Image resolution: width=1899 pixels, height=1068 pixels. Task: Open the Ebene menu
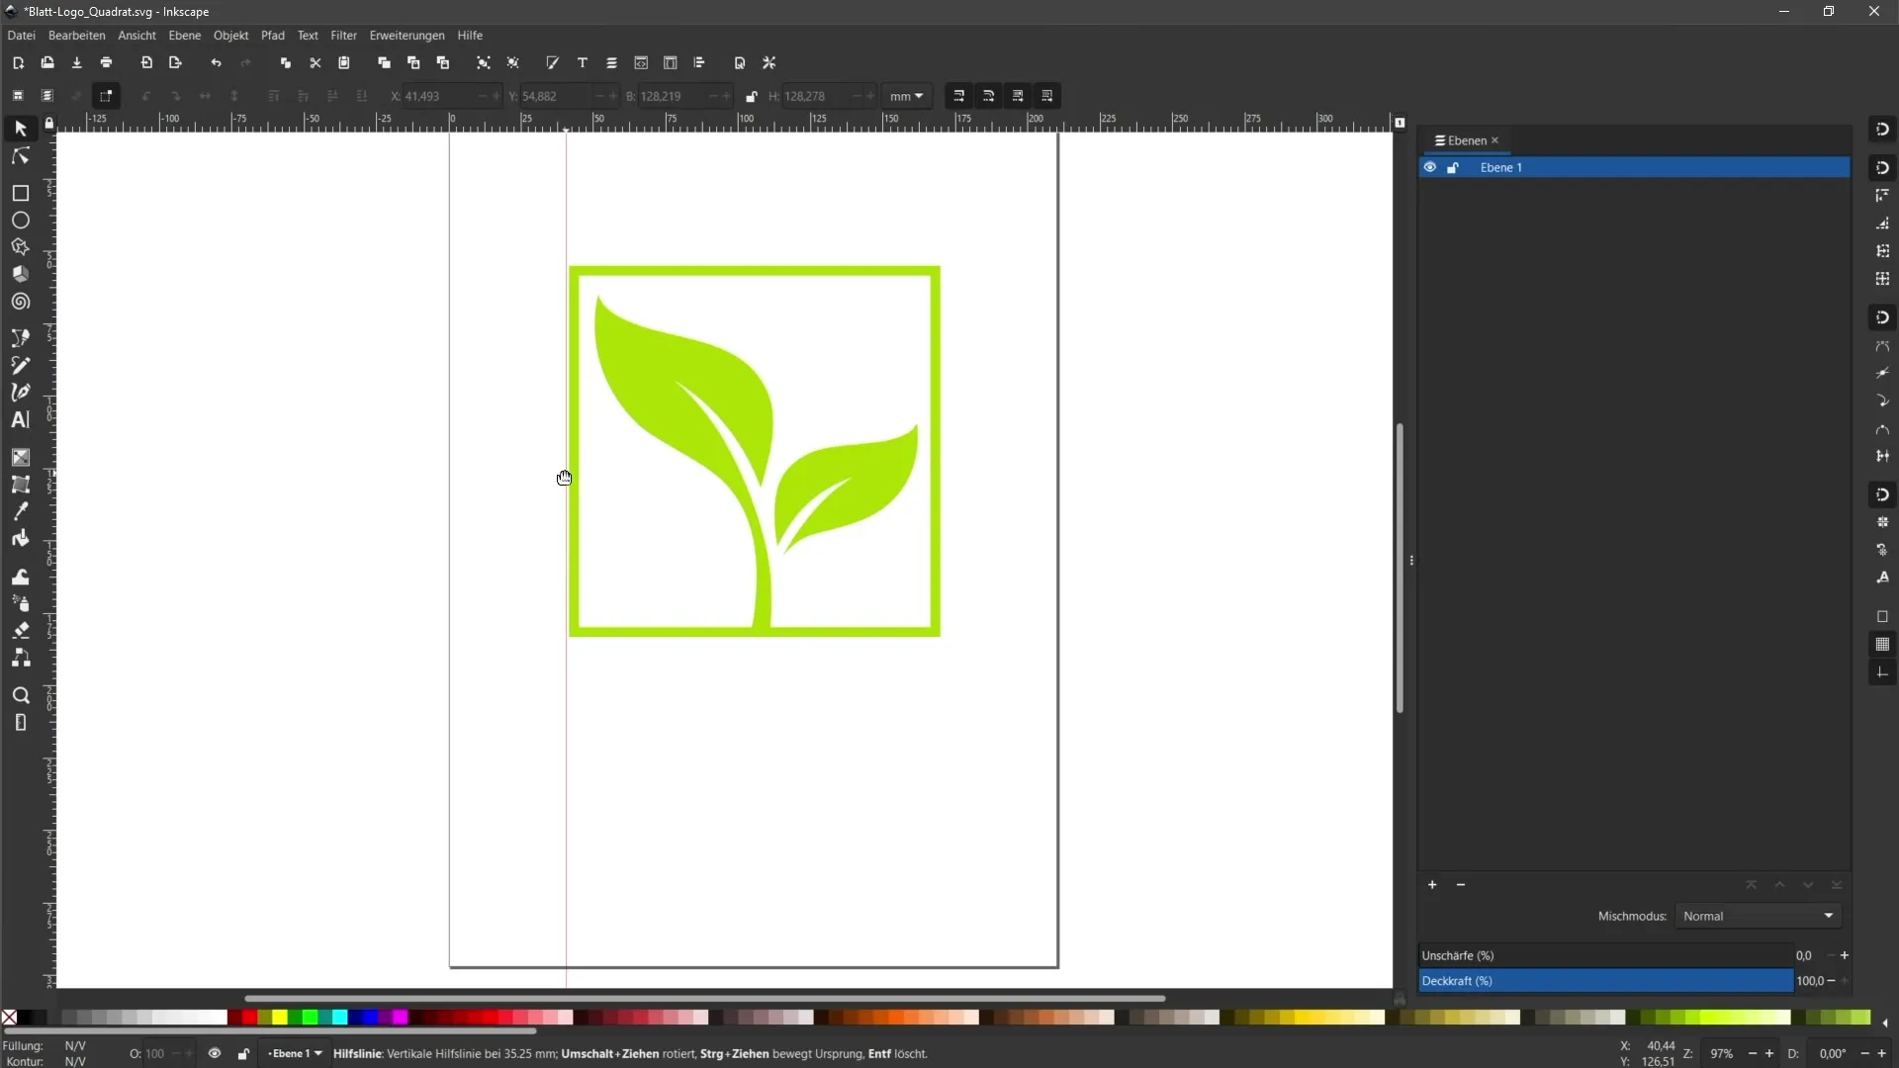(x=184, y=36)
